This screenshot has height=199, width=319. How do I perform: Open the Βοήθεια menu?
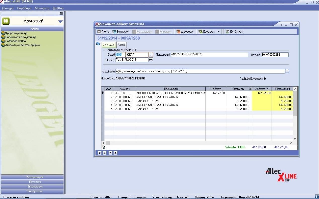point(58,8)
